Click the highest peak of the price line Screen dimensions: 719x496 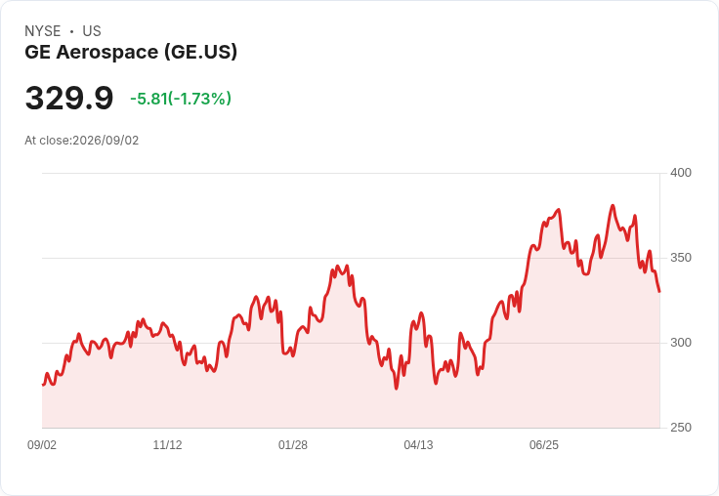613,206
